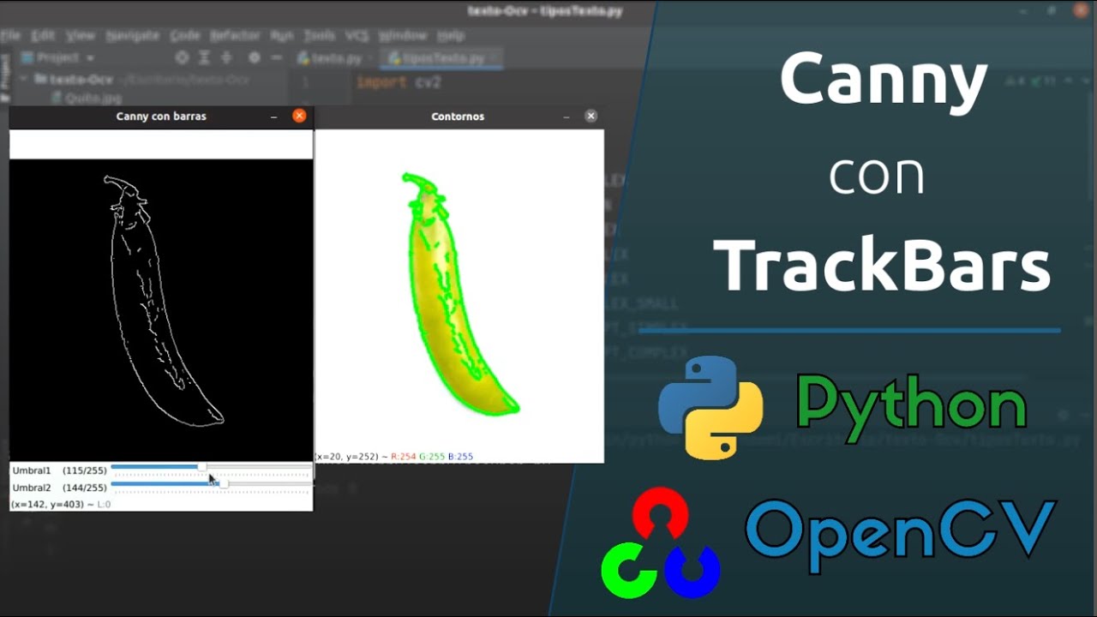Viewport: 1097px width, 617px height.
Task: Select opened file locate icon in Project panel
Action: coord(182,58)
